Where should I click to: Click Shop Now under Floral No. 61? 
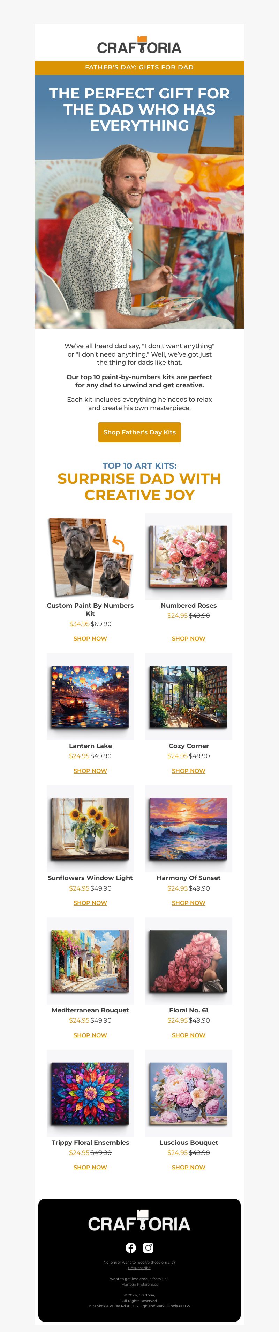pyautogui.click(x=189, y=1036)
